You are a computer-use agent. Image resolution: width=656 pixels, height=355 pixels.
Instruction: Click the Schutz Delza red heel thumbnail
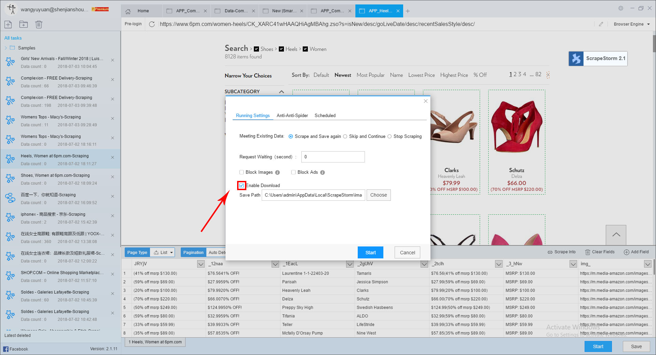tap(517, 126)
